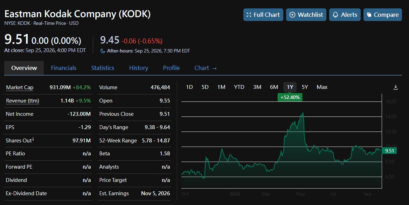Image resolution: width=409 pixels, height=205 pixels.
Task: Select the 1Y chart range
Action: (x=290, y=87)
